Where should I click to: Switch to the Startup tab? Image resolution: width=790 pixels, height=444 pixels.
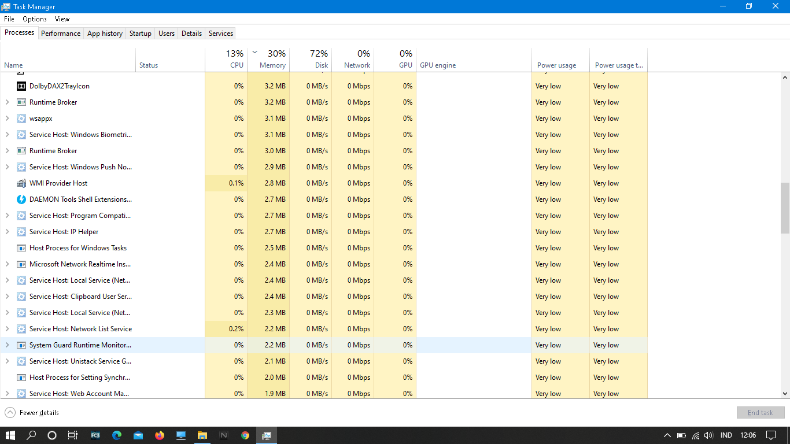(140, 34)
